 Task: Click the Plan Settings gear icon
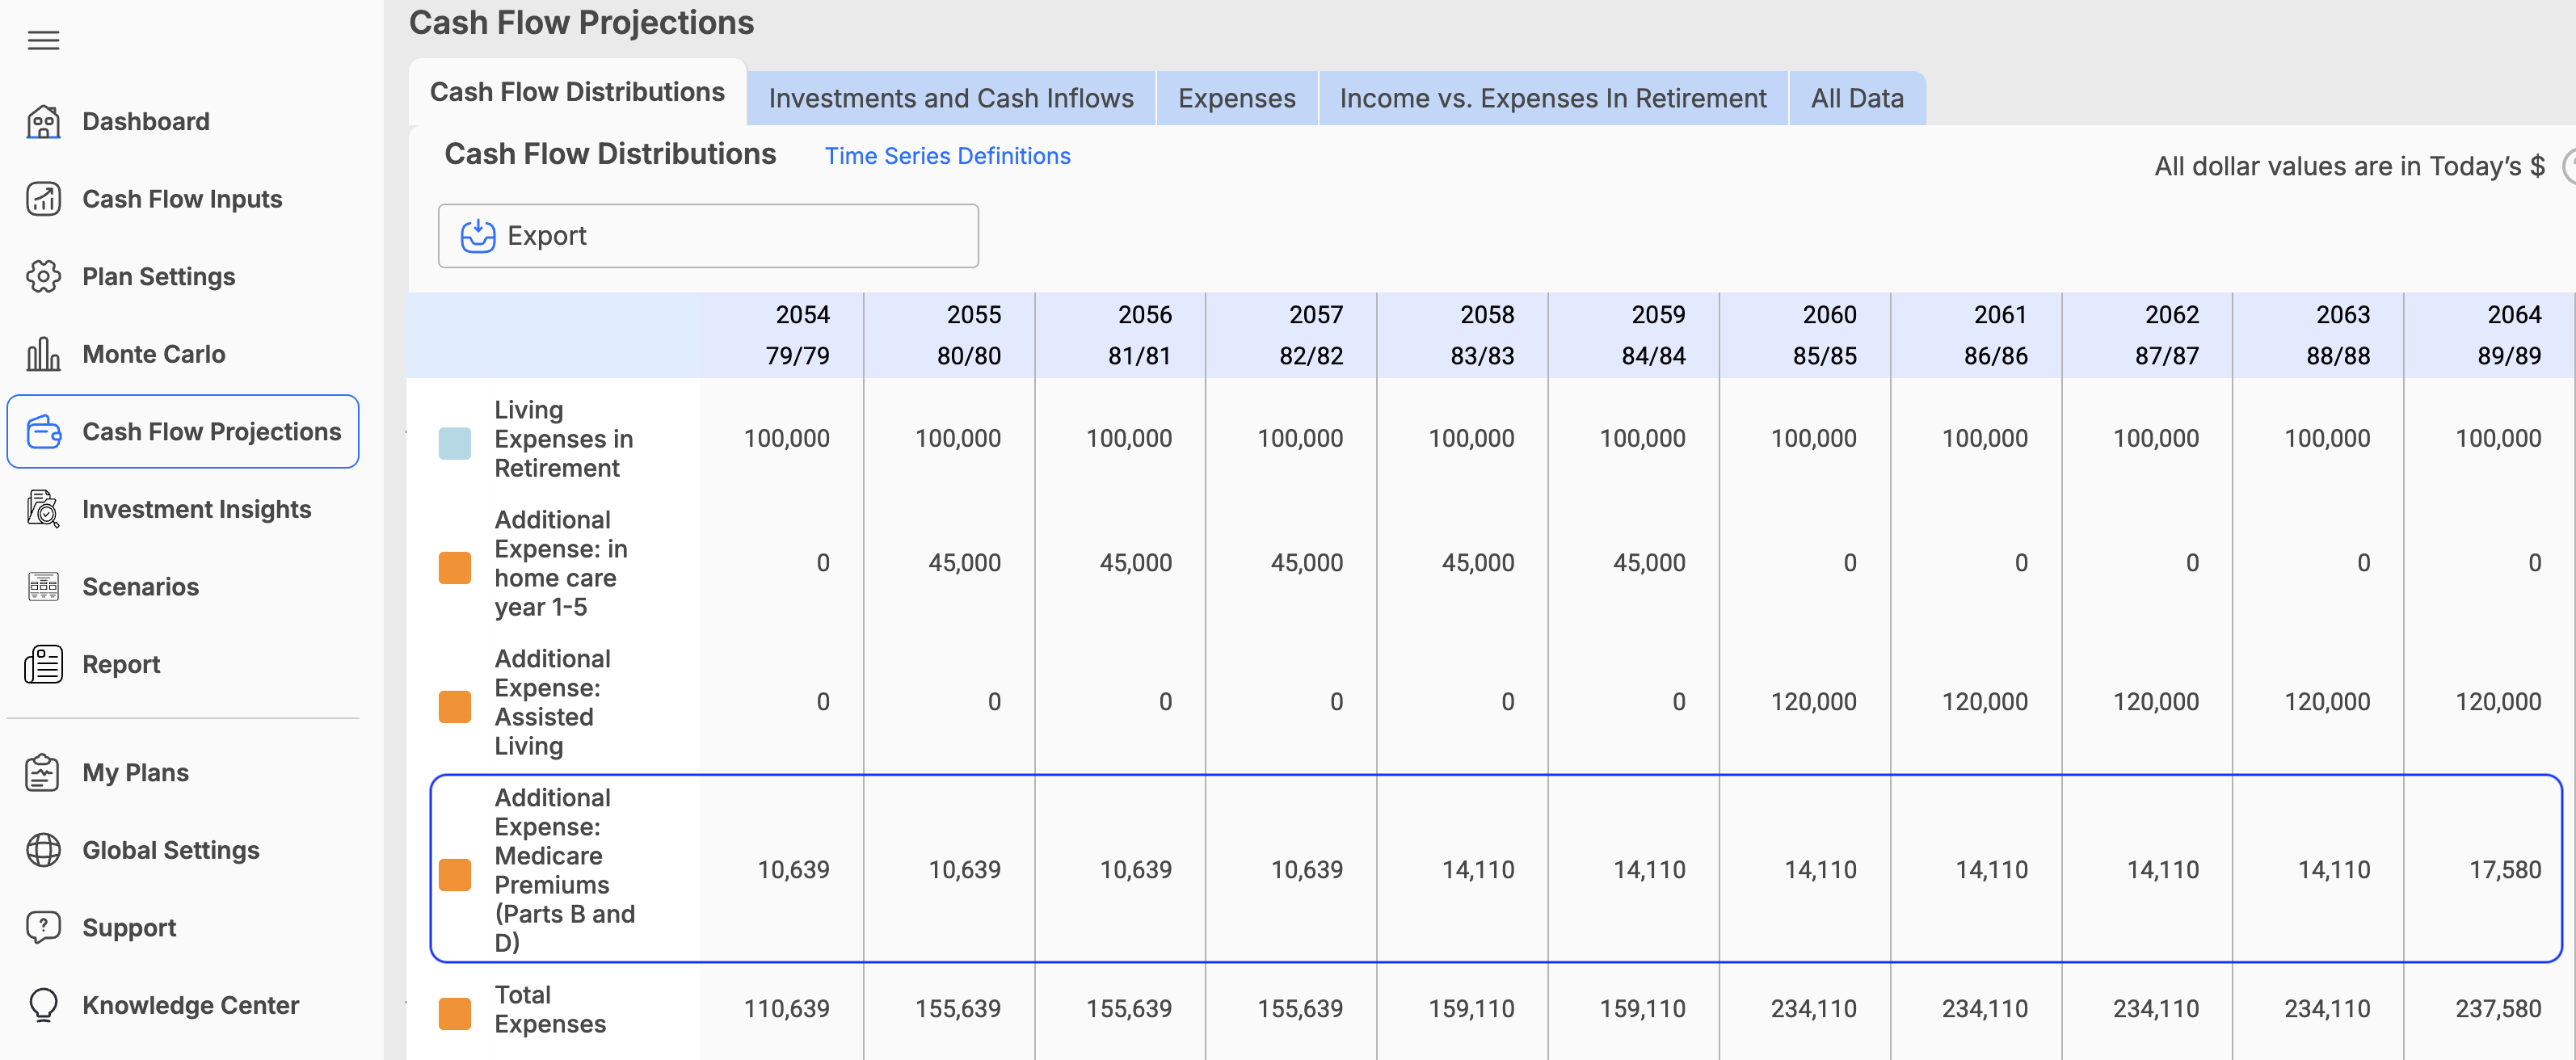(x=43, y=277)
